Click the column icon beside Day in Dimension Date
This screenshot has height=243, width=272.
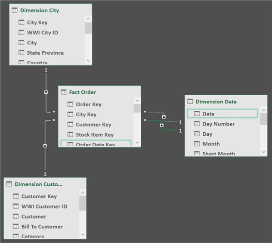197,134
